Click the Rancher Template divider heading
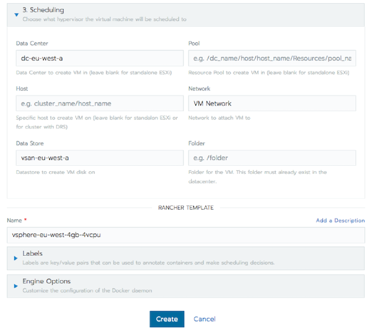Viewport: 372px width, 334px height. [x=185, y=208]
